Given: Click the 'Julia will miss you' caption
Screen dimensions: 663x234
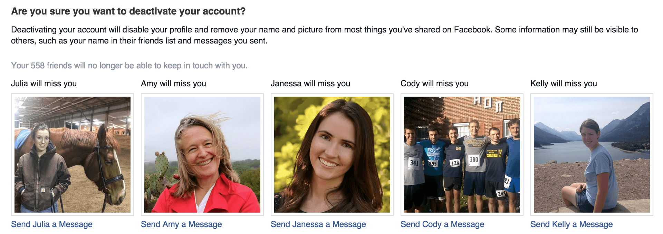Looking at the screenshot, I should (44, 84).
